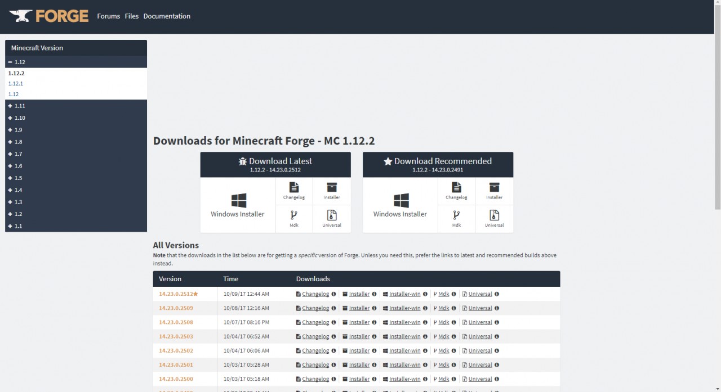Image resolution: width=721 pixels, height=392 pixels.
Task: Click info icon beside Mdk for 14.23.0.2503
Action: click(454, 336)
